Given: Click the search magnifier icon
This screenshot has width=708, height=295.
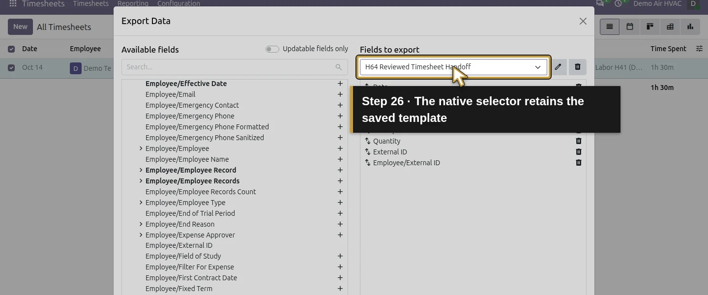Looking at the screenshot, I should [338, 67].
